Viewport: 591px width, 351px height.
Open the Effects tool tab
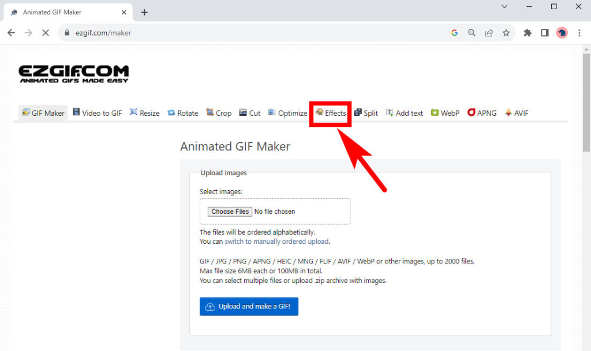click(x=331, y=113)
